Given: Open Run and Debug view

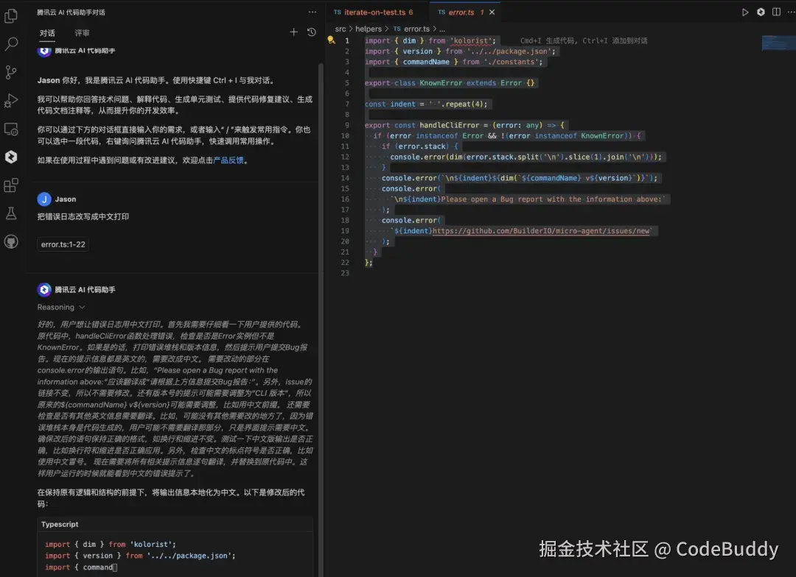Looking at the screenshot, I should click(x=10, y=100).
